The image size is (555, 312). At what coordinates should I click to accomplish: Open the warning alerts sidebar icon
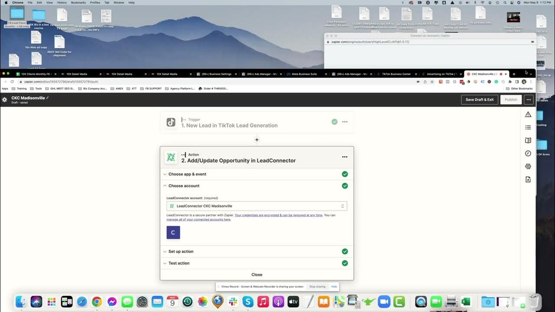(x=528, y=114)
